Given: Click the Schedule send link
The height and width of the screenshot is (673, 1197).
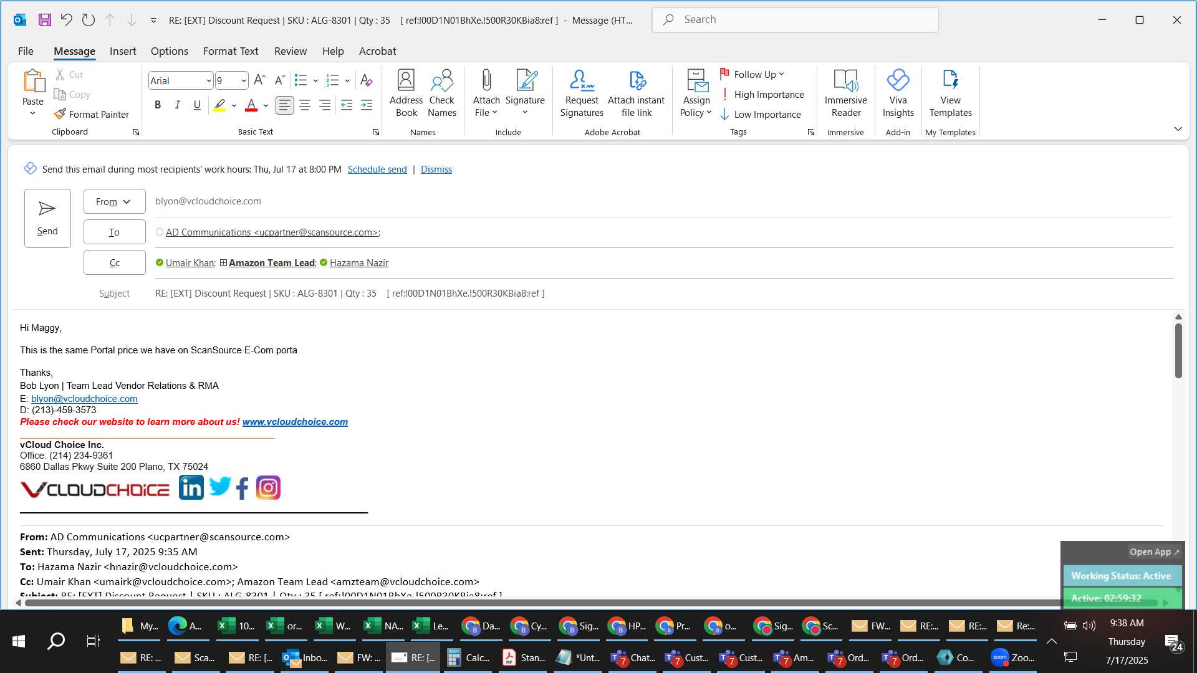Looking at the screenshot, I should (x=377, y=169).
